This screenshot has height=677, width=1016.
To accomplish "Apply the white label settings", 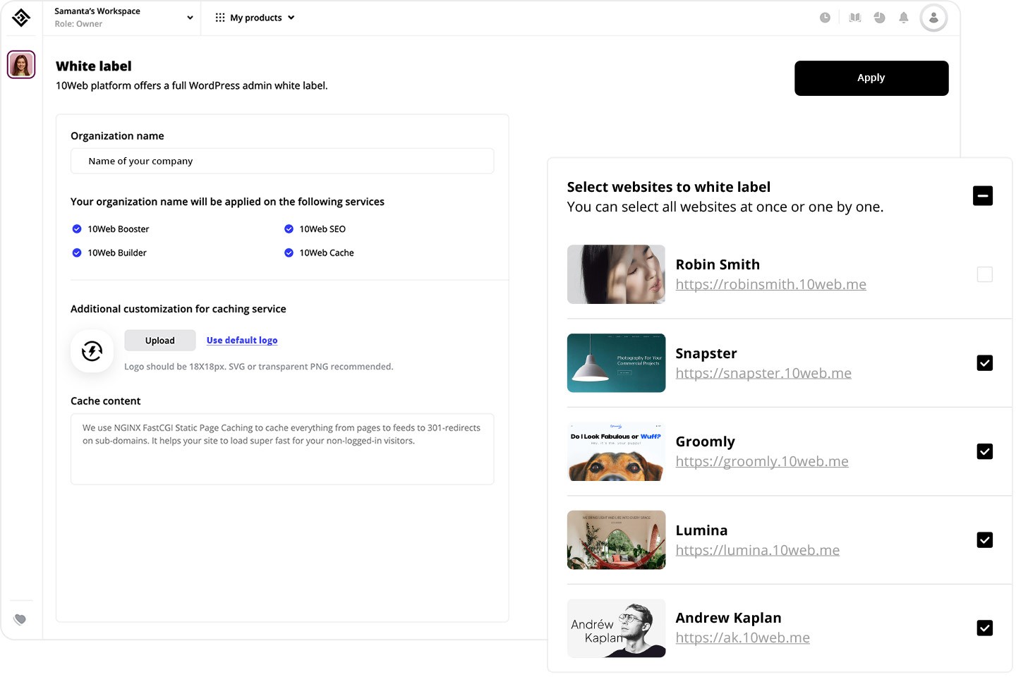I will pos(871,78).
